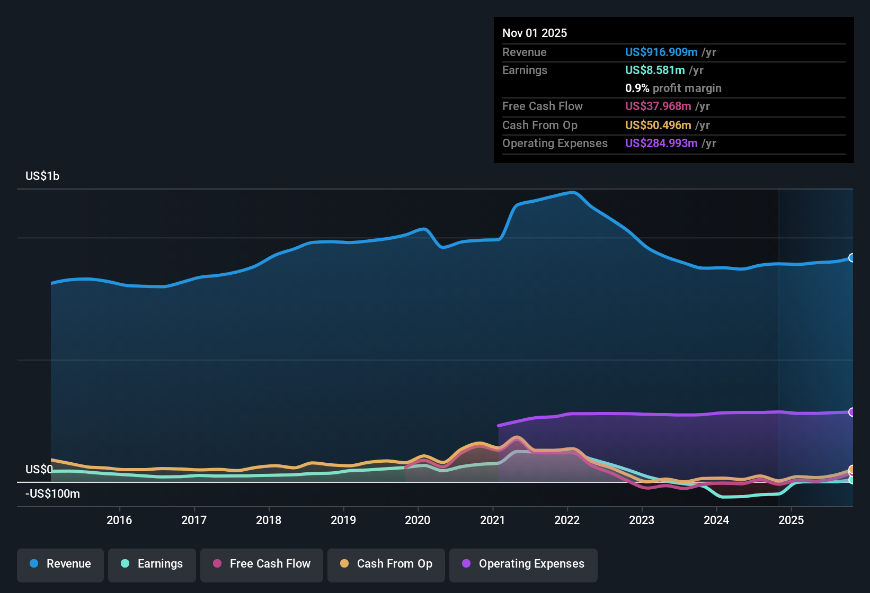Click the US$916.909m Revenue value
Image resolution: width=870 pixels, height=593 pixels.
661,52
